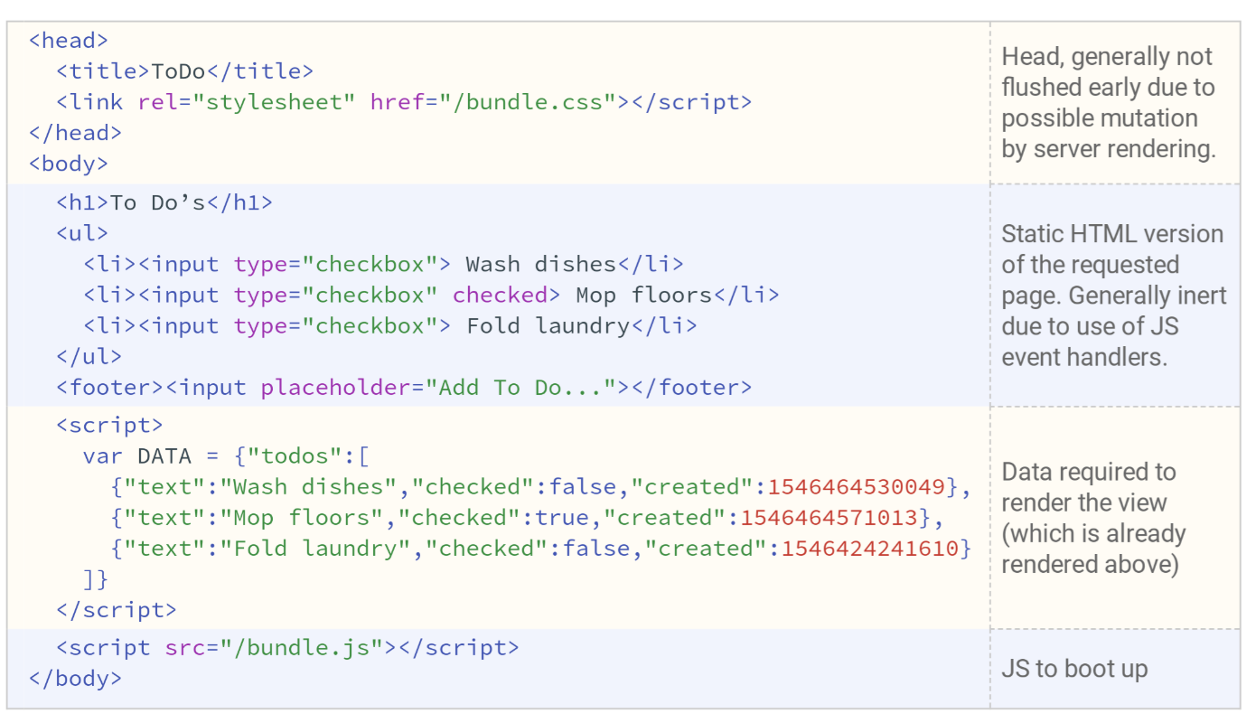Image resolution: width=1256 pixels, height=723 pixels.
Task: Click the Wash dishes checkbox input line
Action: [x=384, y=265]
